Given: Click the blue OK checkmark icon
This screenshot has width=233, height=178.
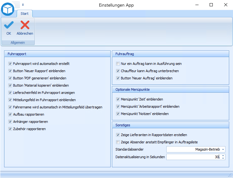Looking at the screenshot, I should pyautogui.click(x=9, y=25).
